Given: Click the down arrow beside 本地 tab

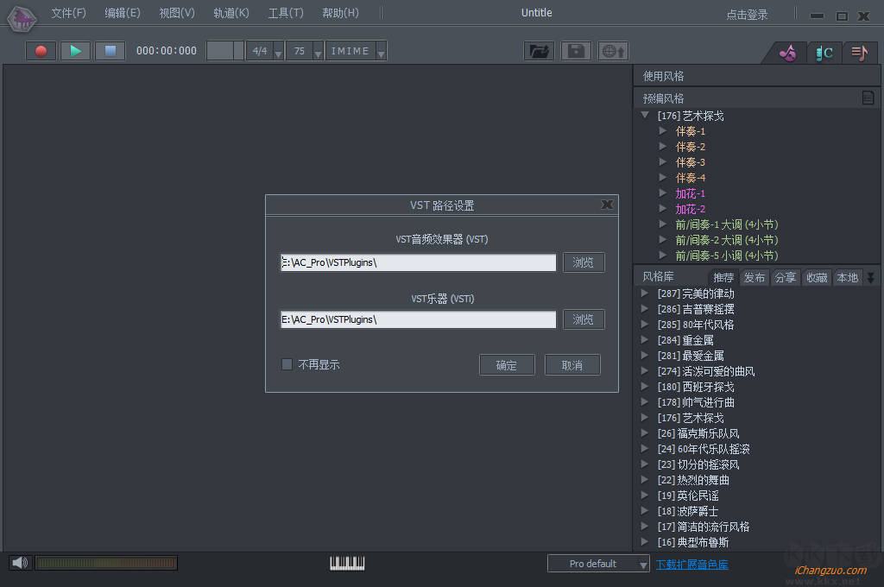Looking at the screenshot, I should pos(871,277).
